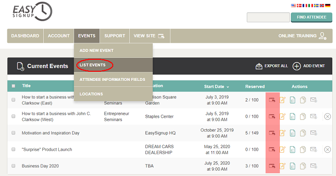This screenshot has width=336, height=176.
Task: Sort by Start Date column arrow
Action: coord(228,87)
